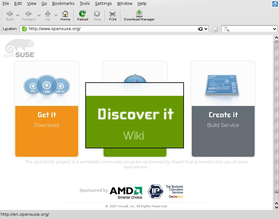This screenshot has height=219, width=279.
Task: Click the scrollbar up arrow
Action: point(276,38)
